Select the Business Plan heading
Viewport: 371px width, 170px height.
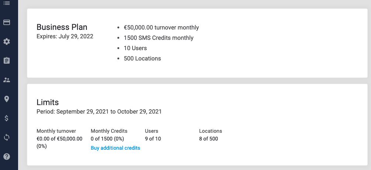(x=62, y=27)
